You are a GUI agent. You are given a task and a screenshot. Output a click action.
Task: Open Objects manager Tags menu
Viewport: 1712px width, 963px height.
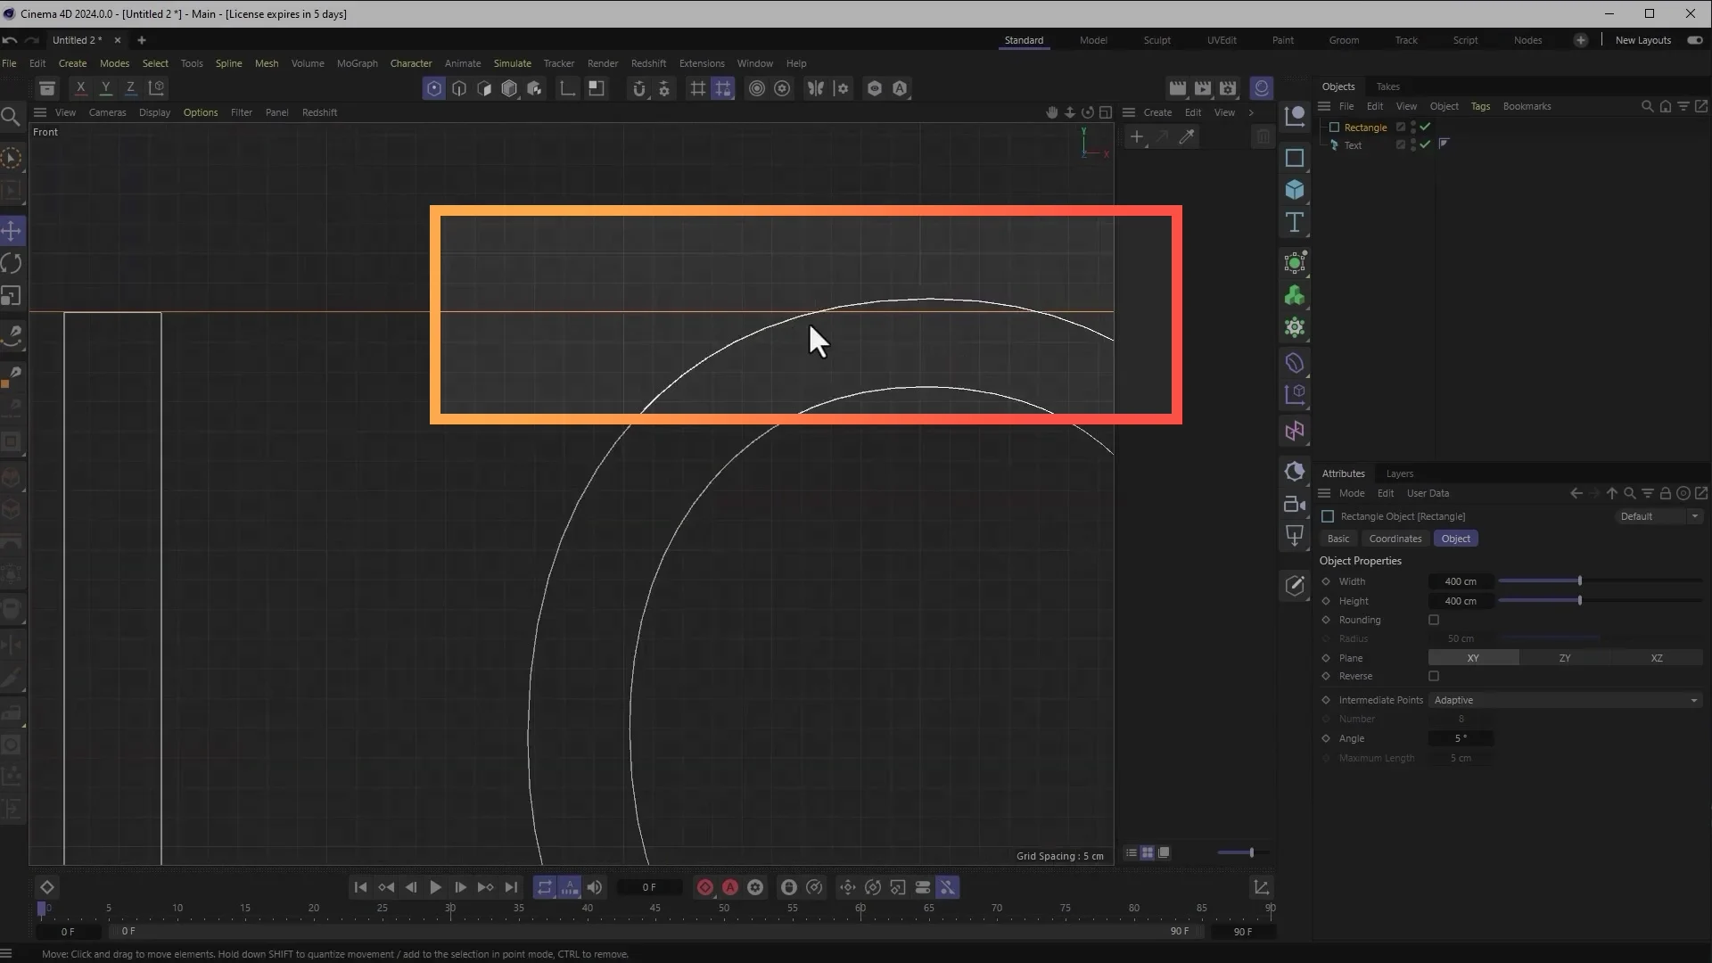tap(1480, 106)
